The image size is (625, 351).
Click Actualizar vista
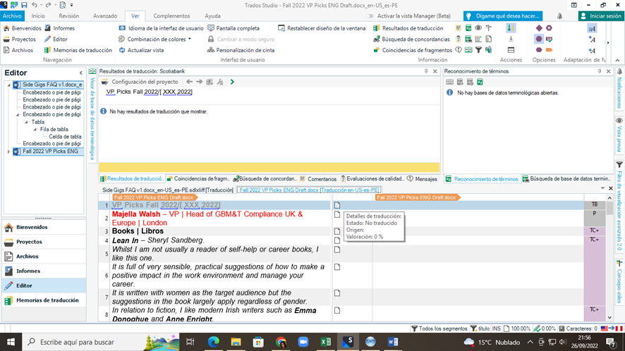[x=141, y=50]
